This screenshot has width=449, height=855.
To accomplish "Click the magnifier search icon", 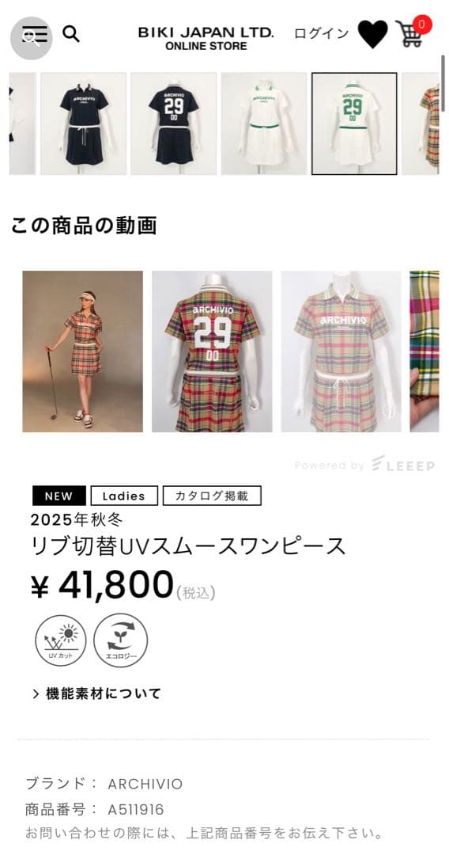I will 71,34.
